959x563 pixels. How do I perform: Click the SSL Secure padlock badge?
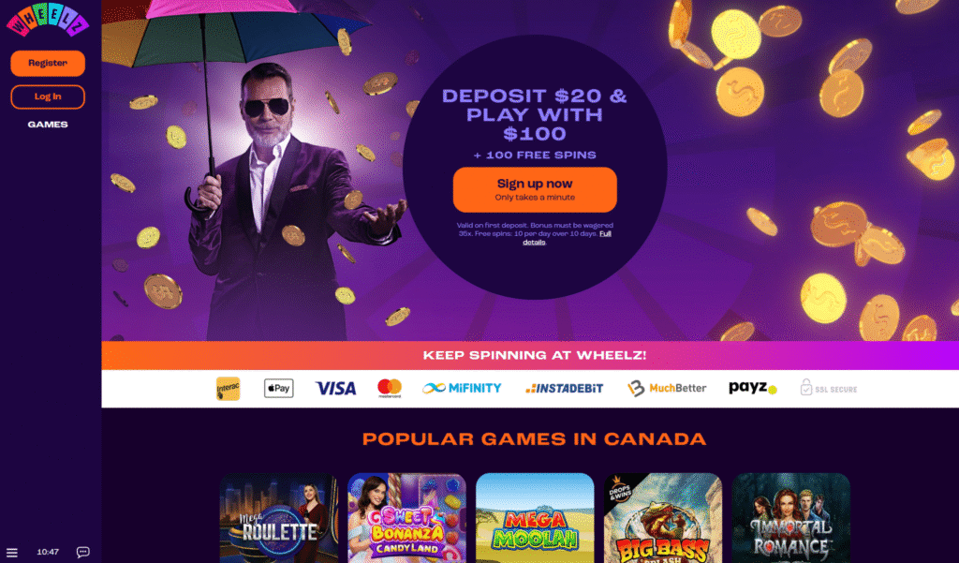(x=829, y=388)
